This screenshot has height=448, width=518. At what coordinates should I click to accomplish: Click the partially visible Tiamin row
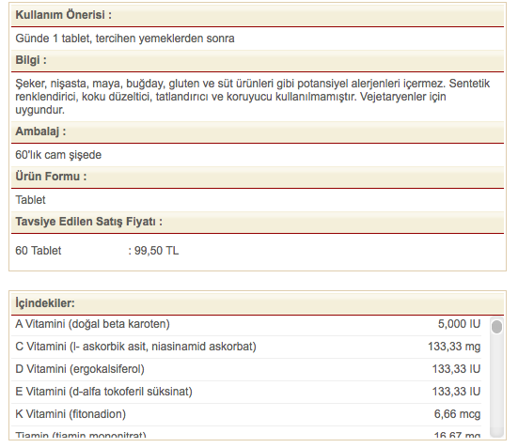click(246, 432)
